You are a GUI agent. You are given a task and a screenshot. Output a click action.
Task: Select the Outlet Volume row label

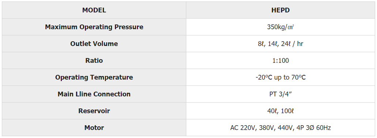pos(94,44)
